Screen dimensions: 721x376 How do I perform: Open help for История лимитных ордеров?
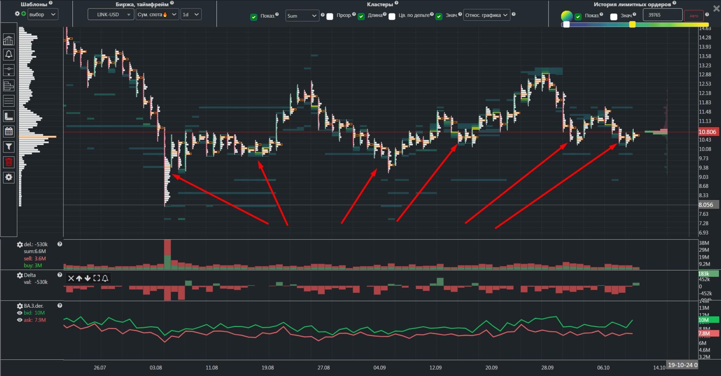click(x=675, y=3)
